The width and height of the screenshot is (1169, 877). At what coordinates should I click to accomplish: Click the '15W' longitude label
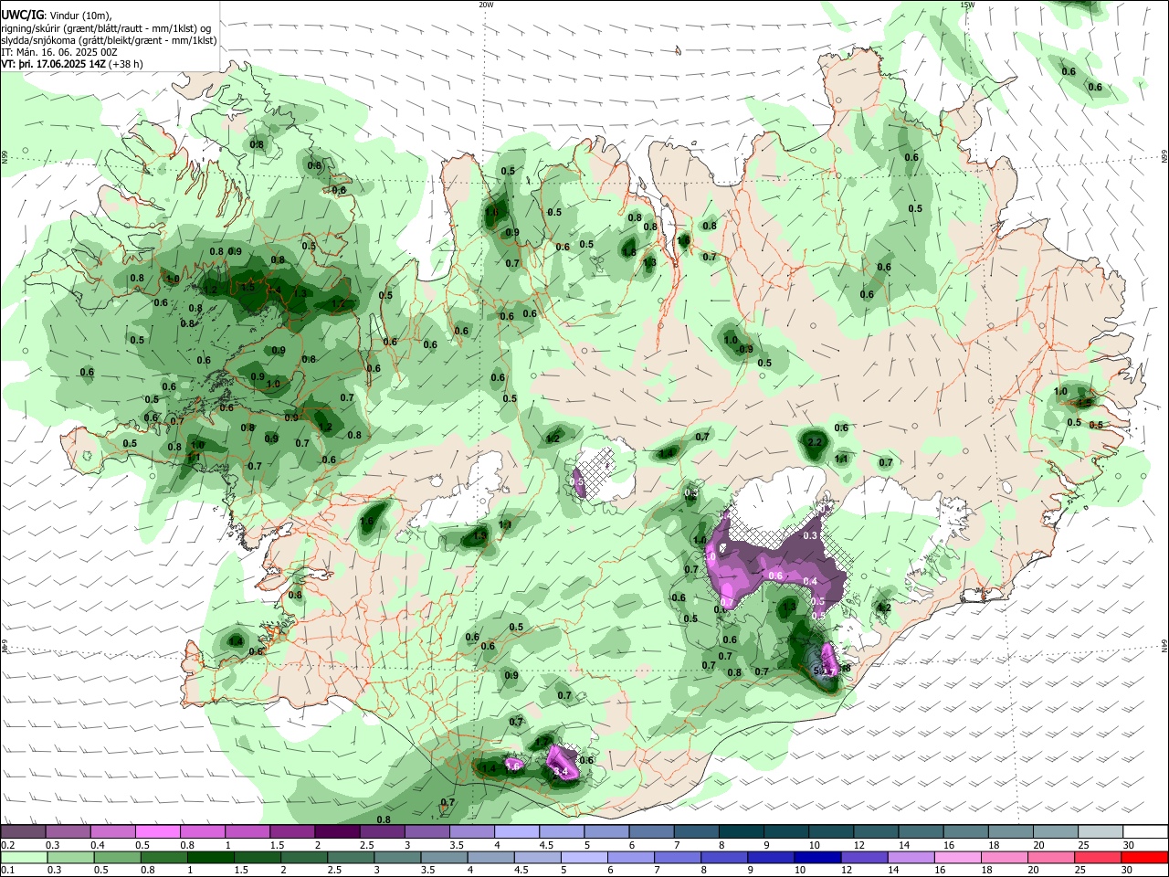[968, 5]
